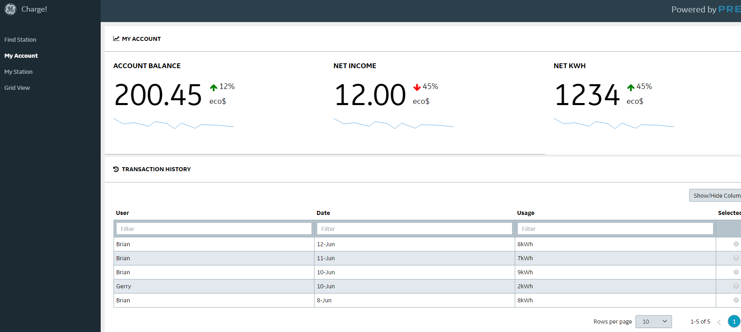Screen dimensions: 741x332
Task: Open Grid View in the sidebar
Action: click(x=17, y=88)
